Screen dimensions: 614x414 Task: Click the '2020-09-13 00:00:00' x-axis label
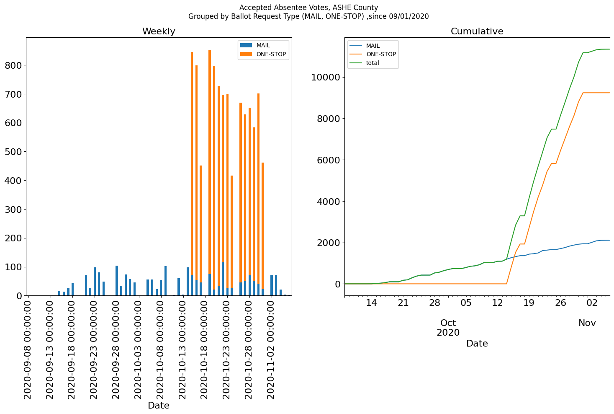coord(51,349)
